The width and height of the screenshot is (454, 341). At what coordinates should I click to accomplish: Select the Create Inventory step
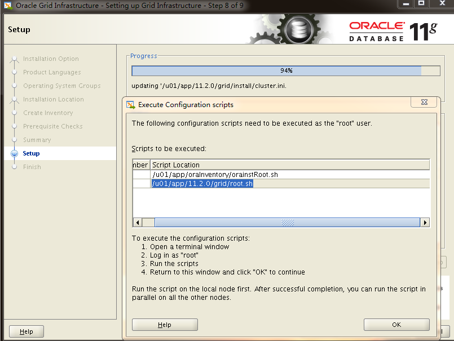coord(48,113)
